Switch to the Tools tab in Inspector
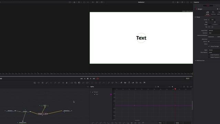The image size is (220, 124). click(208, 6)
